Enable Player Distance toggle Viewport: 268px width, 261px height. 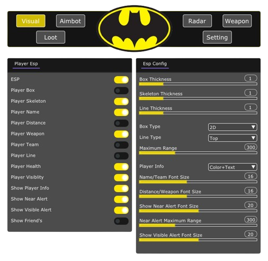click(121, 123)
